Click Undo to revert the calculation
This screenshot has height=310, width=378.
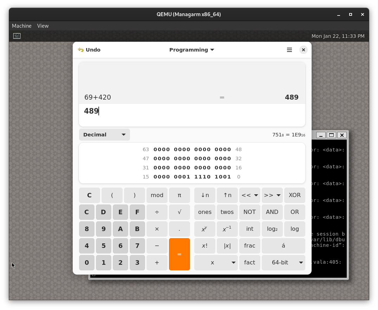tap(89, 50)
